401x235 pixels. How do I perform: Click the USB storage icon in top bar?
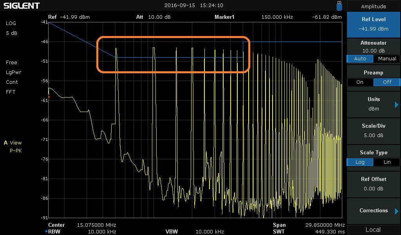339,5
